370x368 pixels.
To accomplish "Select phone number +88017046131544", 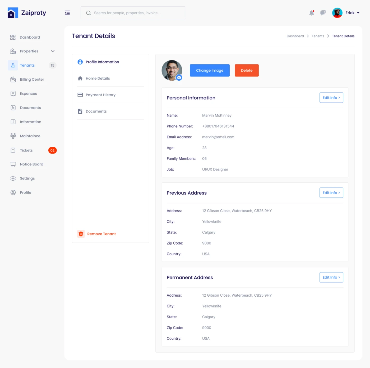I will click(x=218, y=126).
